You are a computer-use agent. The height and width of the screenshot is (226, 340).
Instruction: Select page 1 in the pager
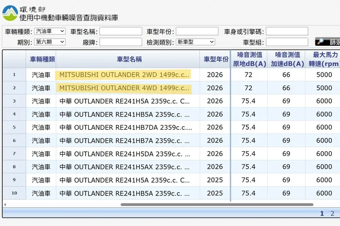coord(322,213)
